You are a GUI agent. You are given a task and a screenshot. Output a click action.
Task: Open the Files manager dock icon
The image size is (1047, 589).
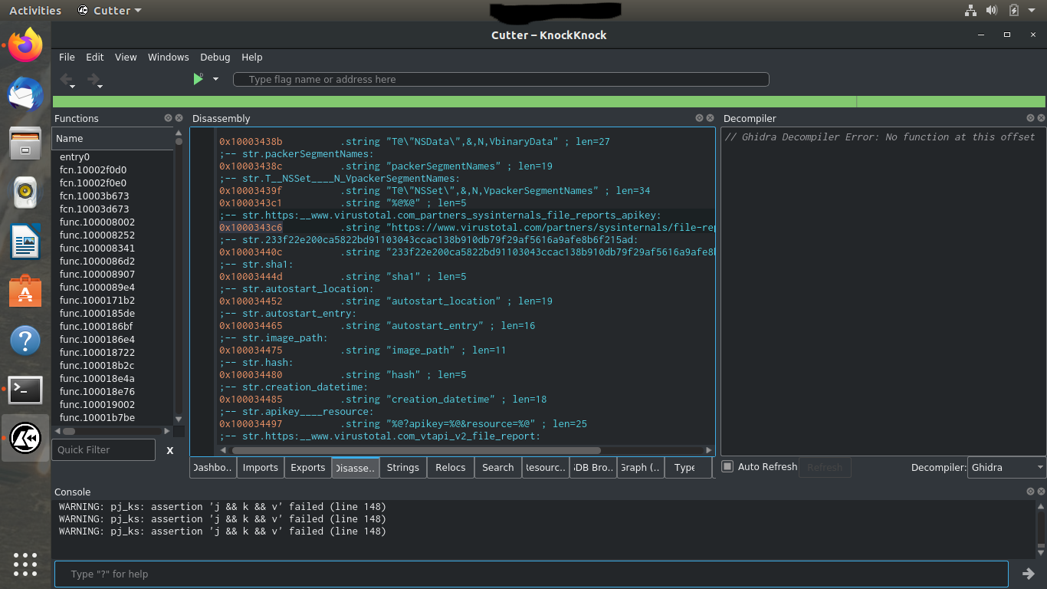25,143
